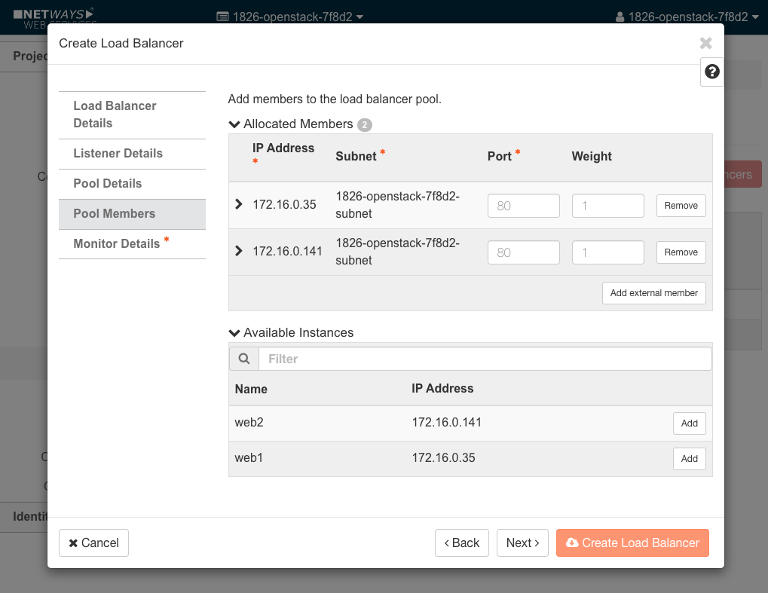Viewport: 768px width, 593px height.
Task: Remove the 172.16.0.35 member
Action: click(x=681, y=206)
